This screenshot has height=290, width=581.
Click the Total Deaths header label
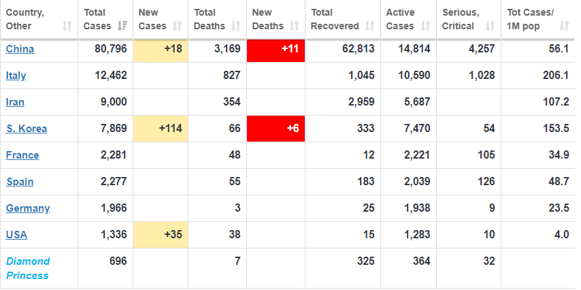click(210, 19)
